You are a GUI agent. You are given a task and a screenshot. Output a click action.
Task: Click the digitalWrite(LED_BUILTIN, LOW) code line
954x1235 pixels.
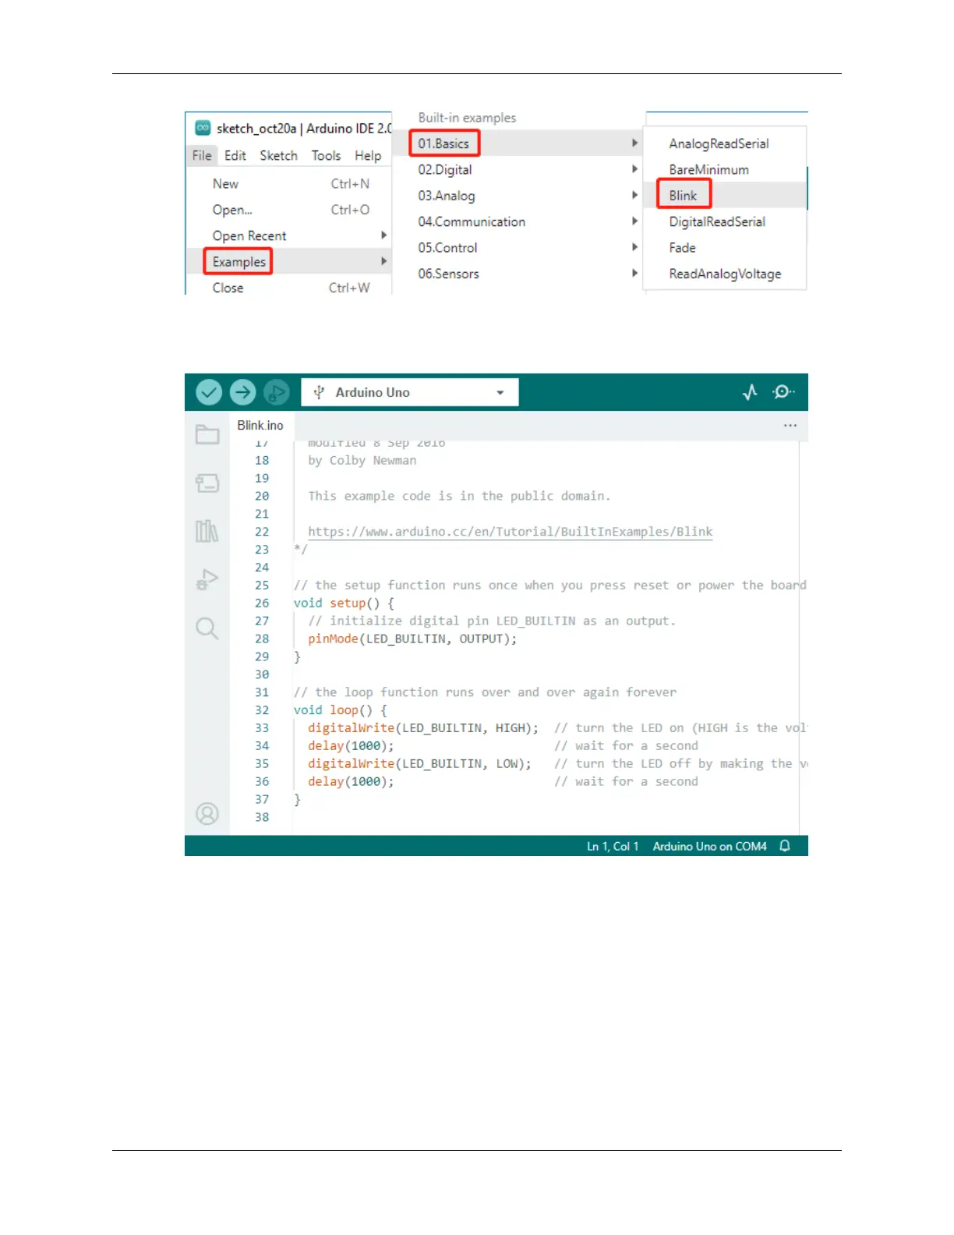tap(420, 763)
